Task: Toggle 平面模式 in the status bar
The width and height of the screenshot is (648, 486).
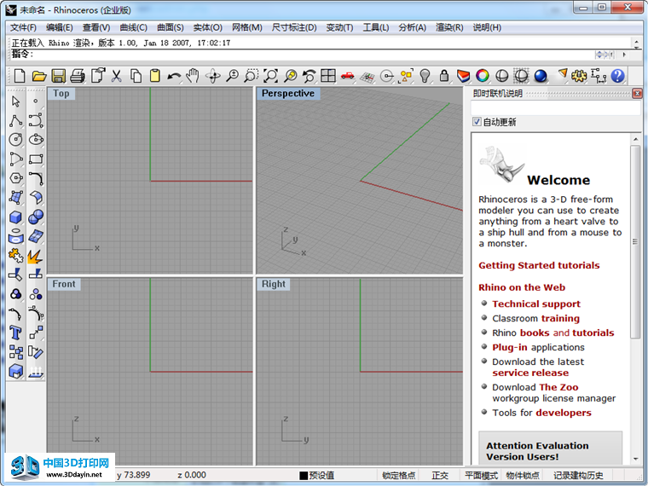Action: tap(481, 475)
